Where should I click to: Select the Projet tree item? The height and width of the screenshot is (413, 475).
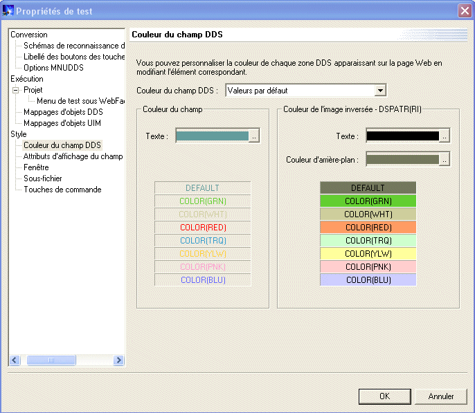coord(33,90)
